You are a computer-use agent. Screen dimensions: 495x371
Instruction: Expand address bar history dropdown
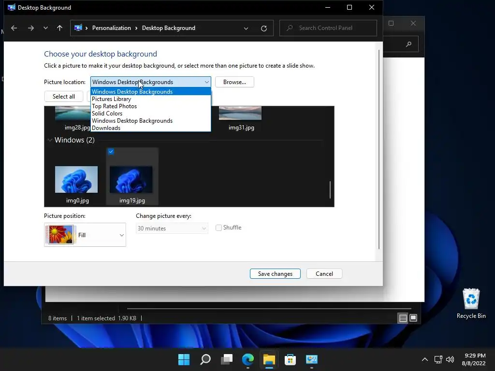pyautogui.click(x=246, y=29)
